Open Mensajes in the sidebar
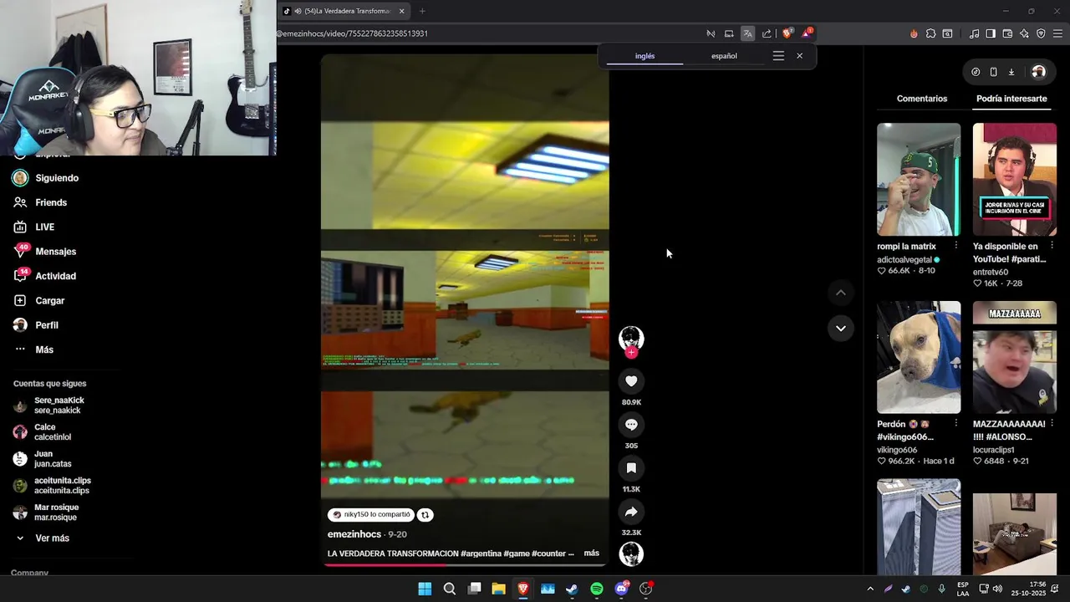The width and height of the screenshot is (1070, 602). (55, 252)
